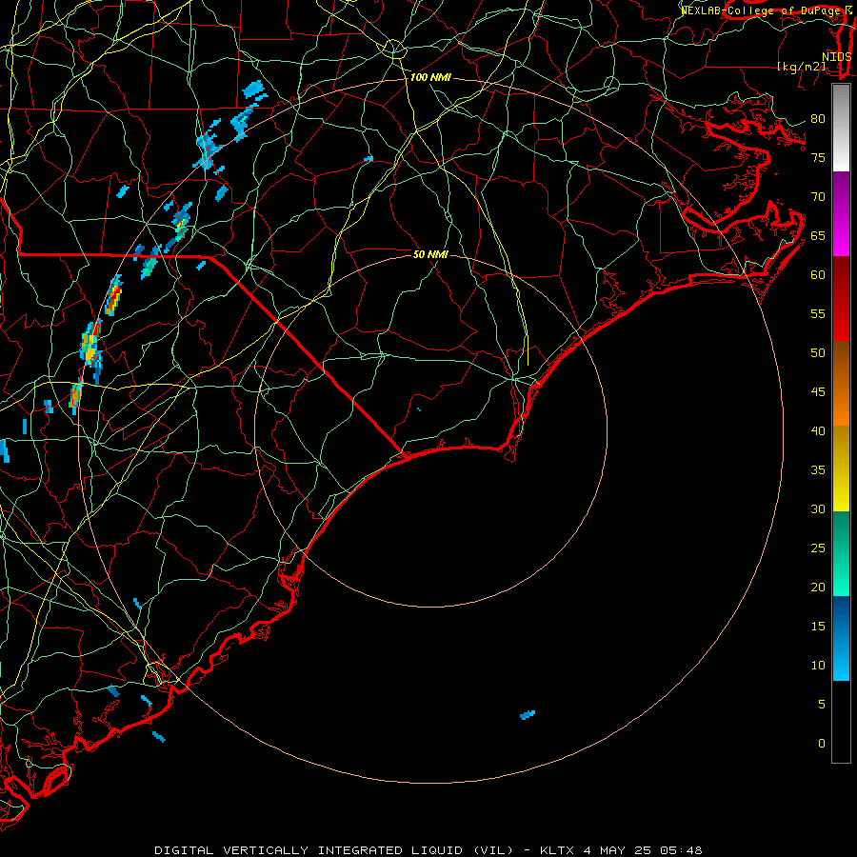Click the tiny blue echo inside the 50 NMI ring
This screenshot has height=857, width=857.
419,409
